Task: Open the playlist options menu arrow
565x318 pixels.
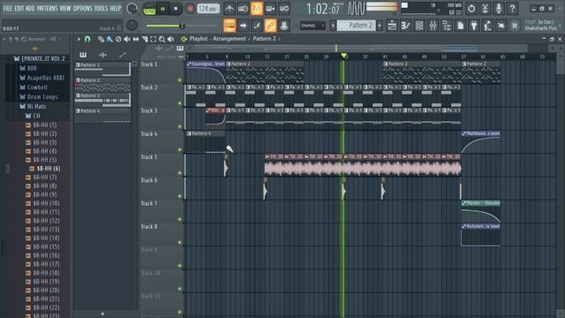Action: [79, 39]
